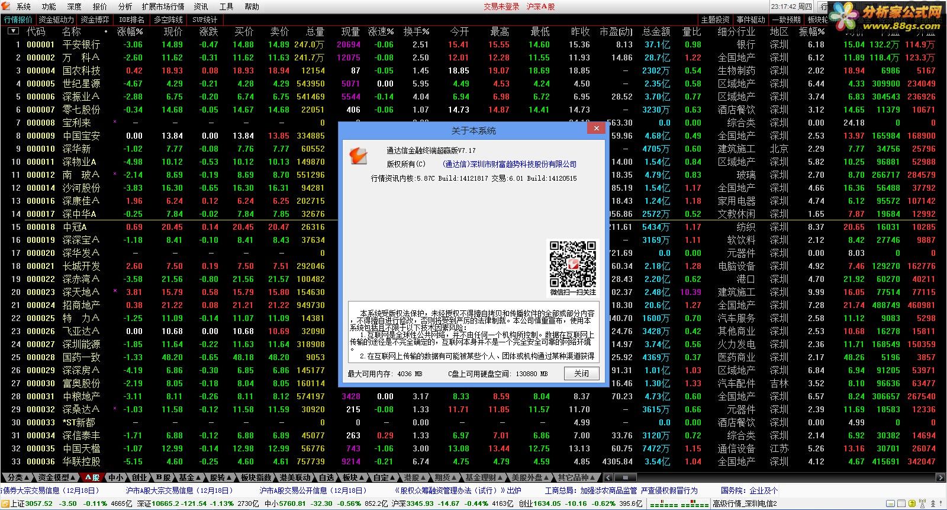
Task: Open news ticker 工商总局：加强涉农商品监管
Action: click(591, 490)
